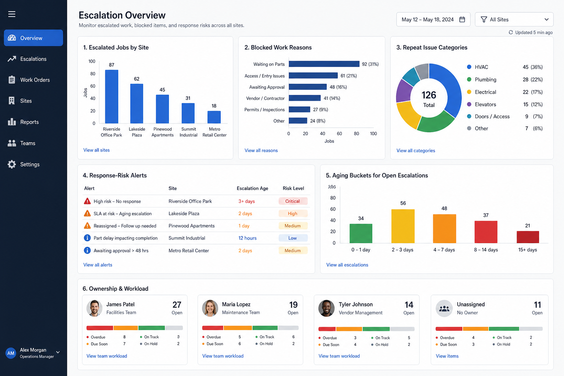The width and height of the screenshot is (564, 376).
Task: Click the Escalation Age column header
Action: [252, 188]
